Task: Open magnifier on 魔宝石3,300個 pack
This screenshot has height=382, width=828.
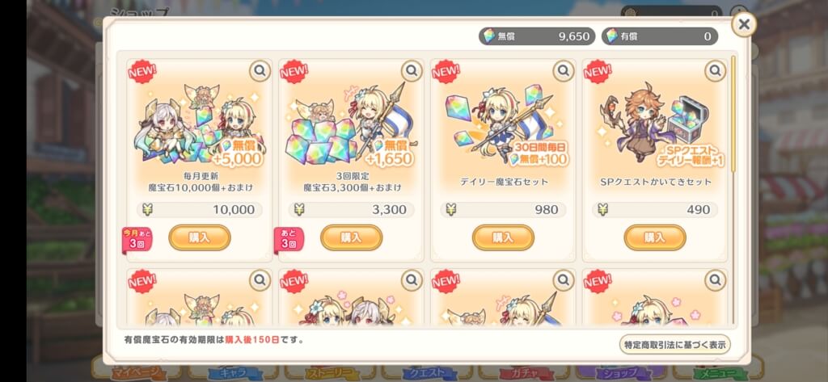Action: pos(412,70)
